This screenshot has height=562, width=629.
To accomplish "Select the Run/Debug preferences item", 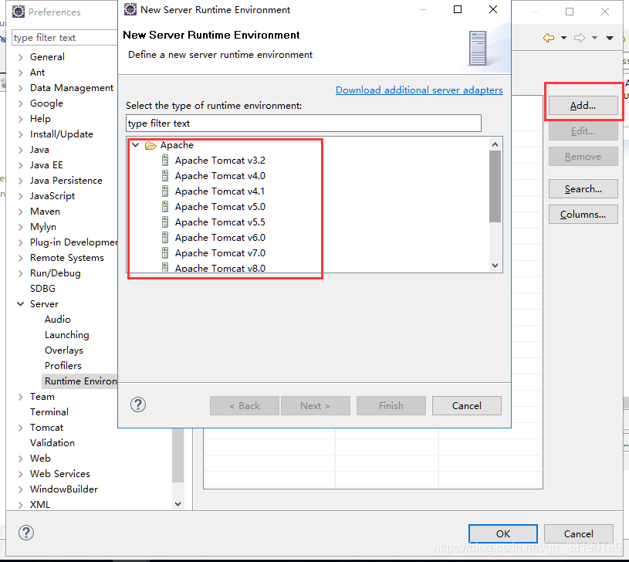I will (56, 273).
